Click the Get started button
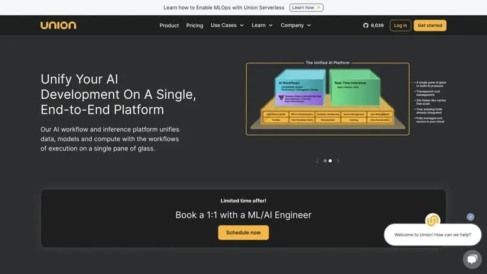This screenshot has height=274, width=487. [430, 26]
